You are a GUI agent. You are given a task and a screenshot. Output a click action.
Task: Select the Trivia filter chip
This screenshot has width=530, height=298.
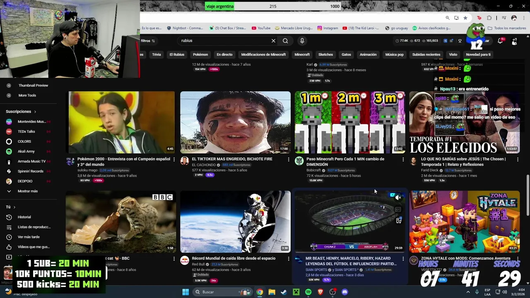(157, 55)
